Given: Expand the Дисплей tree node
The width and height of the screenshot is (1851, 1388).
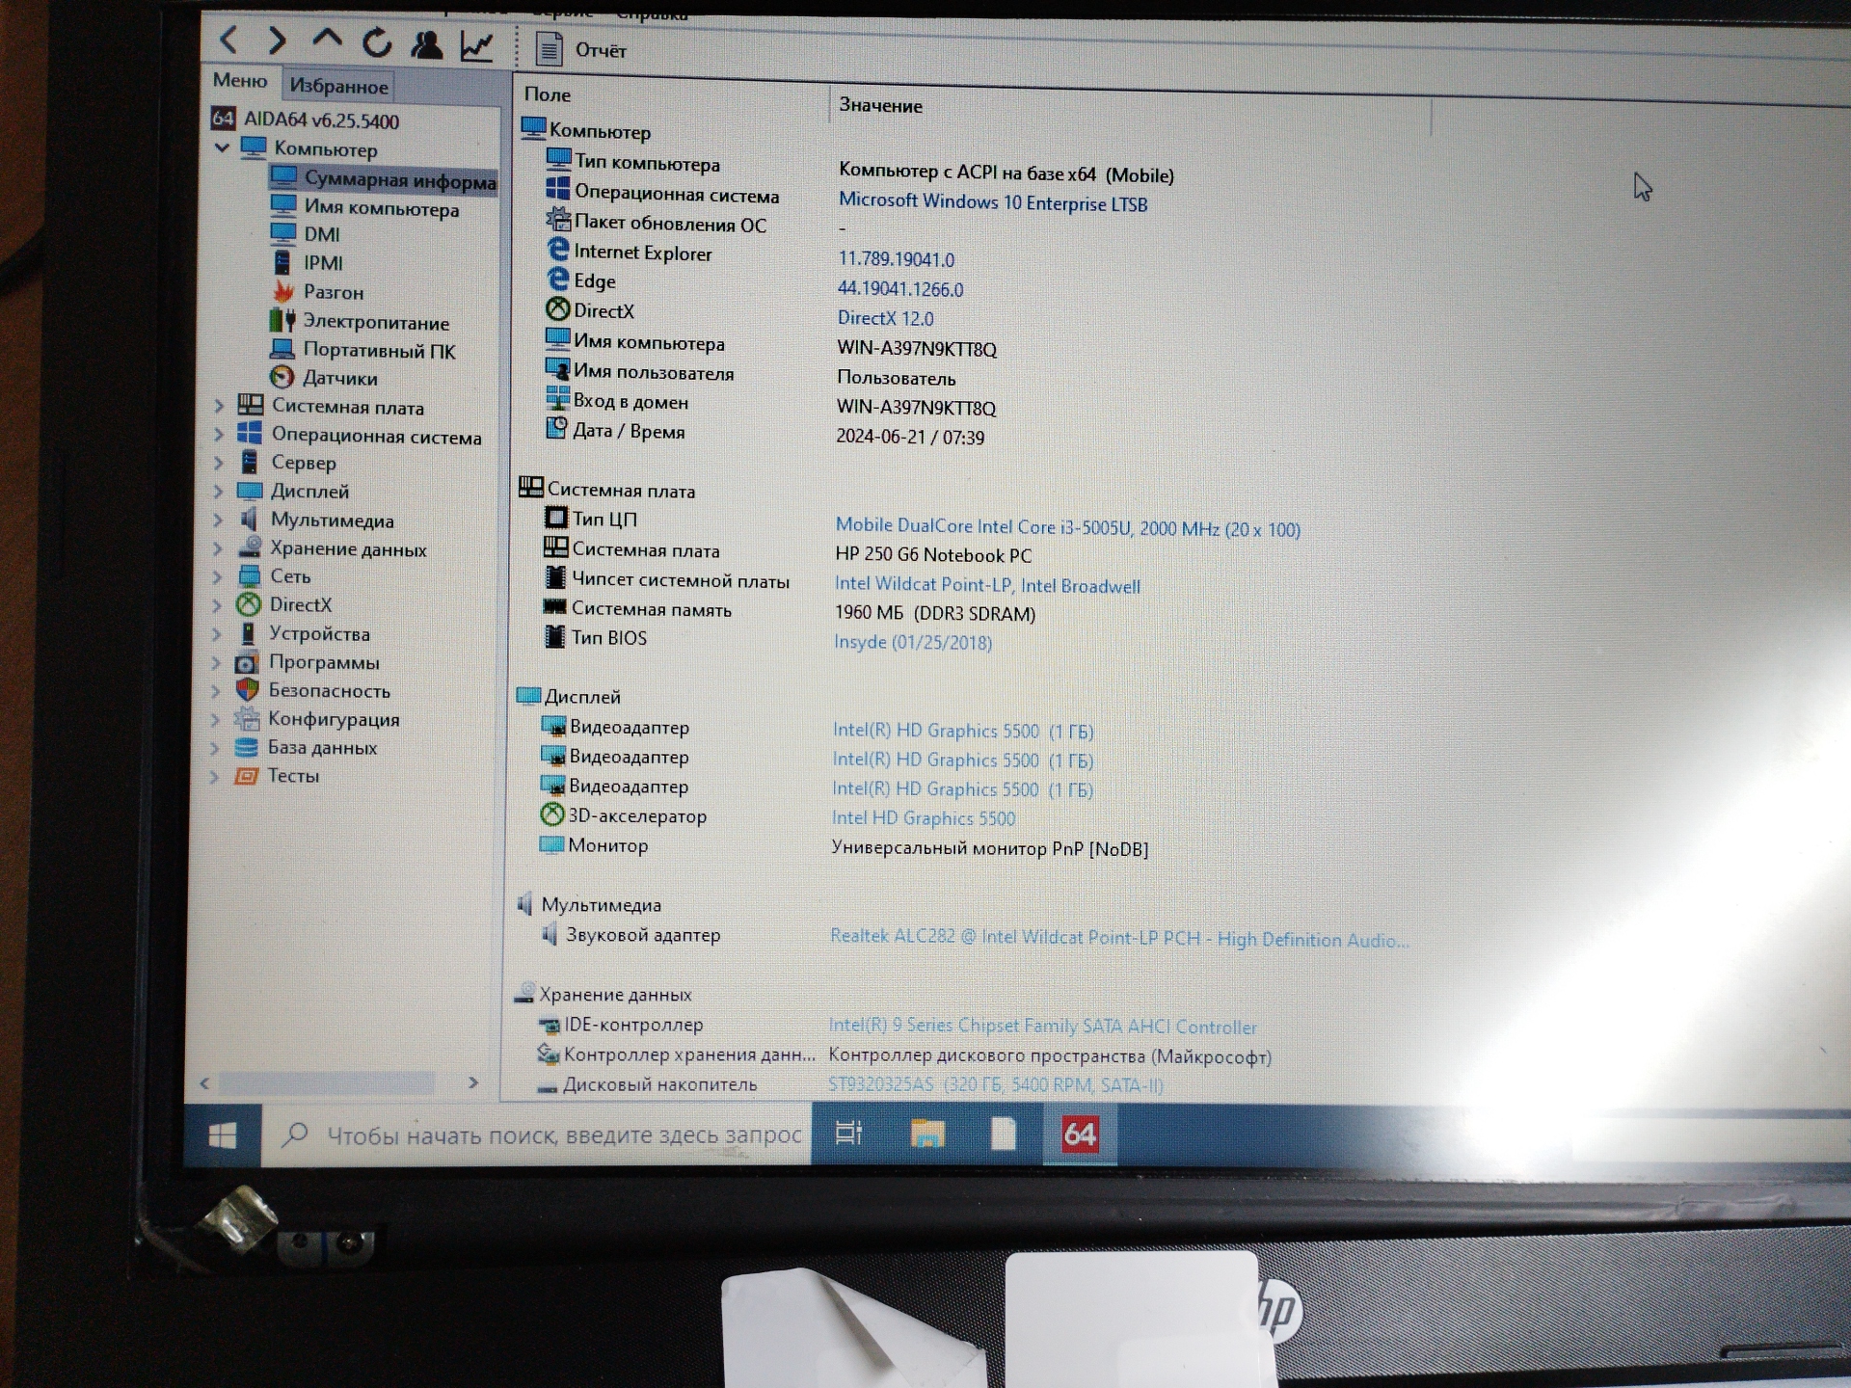Looking at the screenshot, I should pos(218,491).
